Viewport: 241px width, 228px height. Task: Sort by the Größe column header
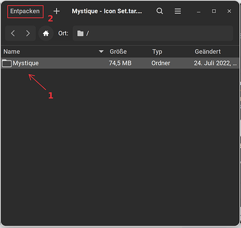[x=118, y=52]
